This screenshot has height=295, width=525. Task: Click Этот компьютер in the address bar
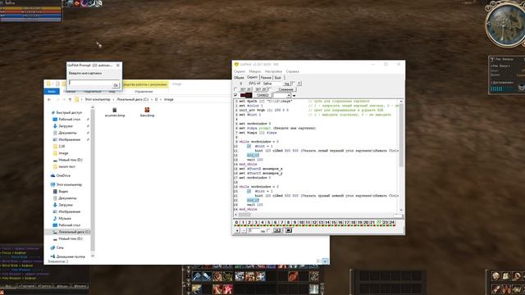click(x=98, y=100)
